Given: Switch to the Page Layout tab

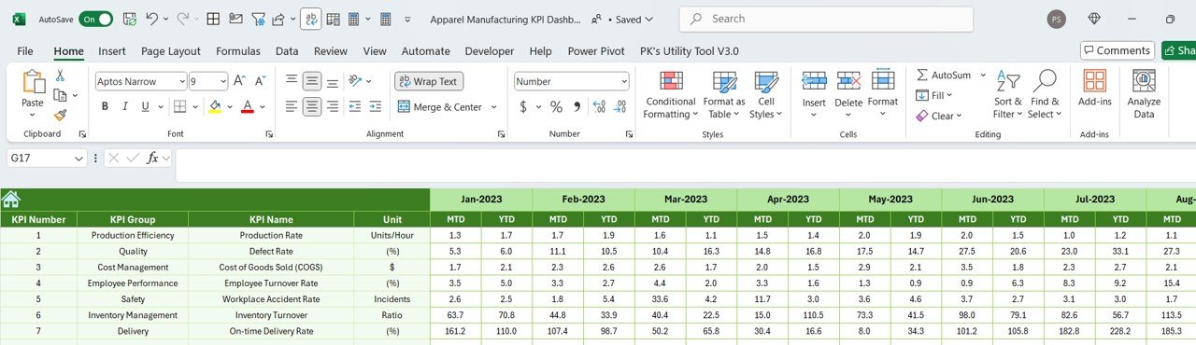Looking at the screenshot, I should 171,51.
